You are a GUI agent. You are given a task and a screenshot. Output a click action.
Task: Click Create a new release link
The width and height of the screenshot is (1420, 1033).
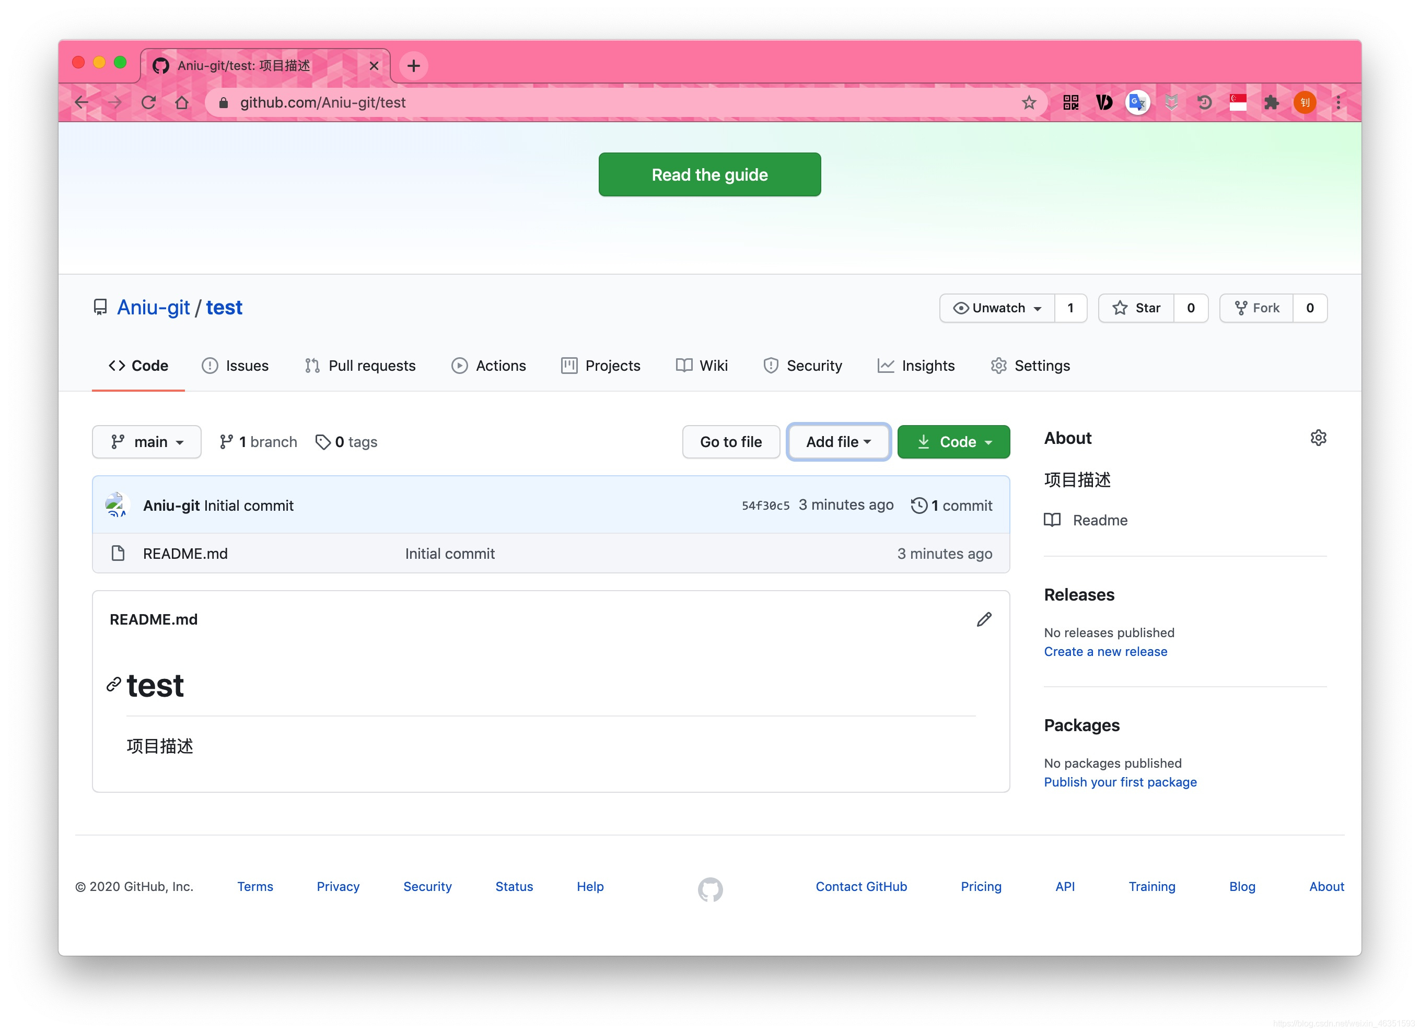tap(1106, 650)
